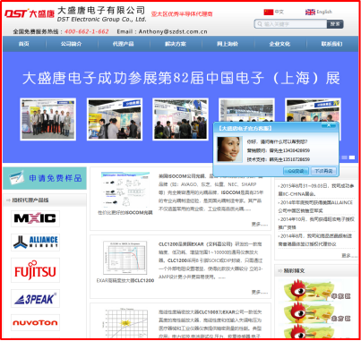Open the 代理产品 navigation menu item
This screenshot has width=361, height=341.
(x=123, y=44)
